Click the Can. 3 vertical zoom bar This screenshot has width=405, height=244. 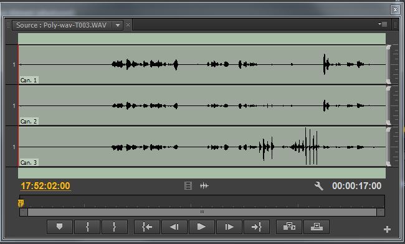click(x=388, y=147)
